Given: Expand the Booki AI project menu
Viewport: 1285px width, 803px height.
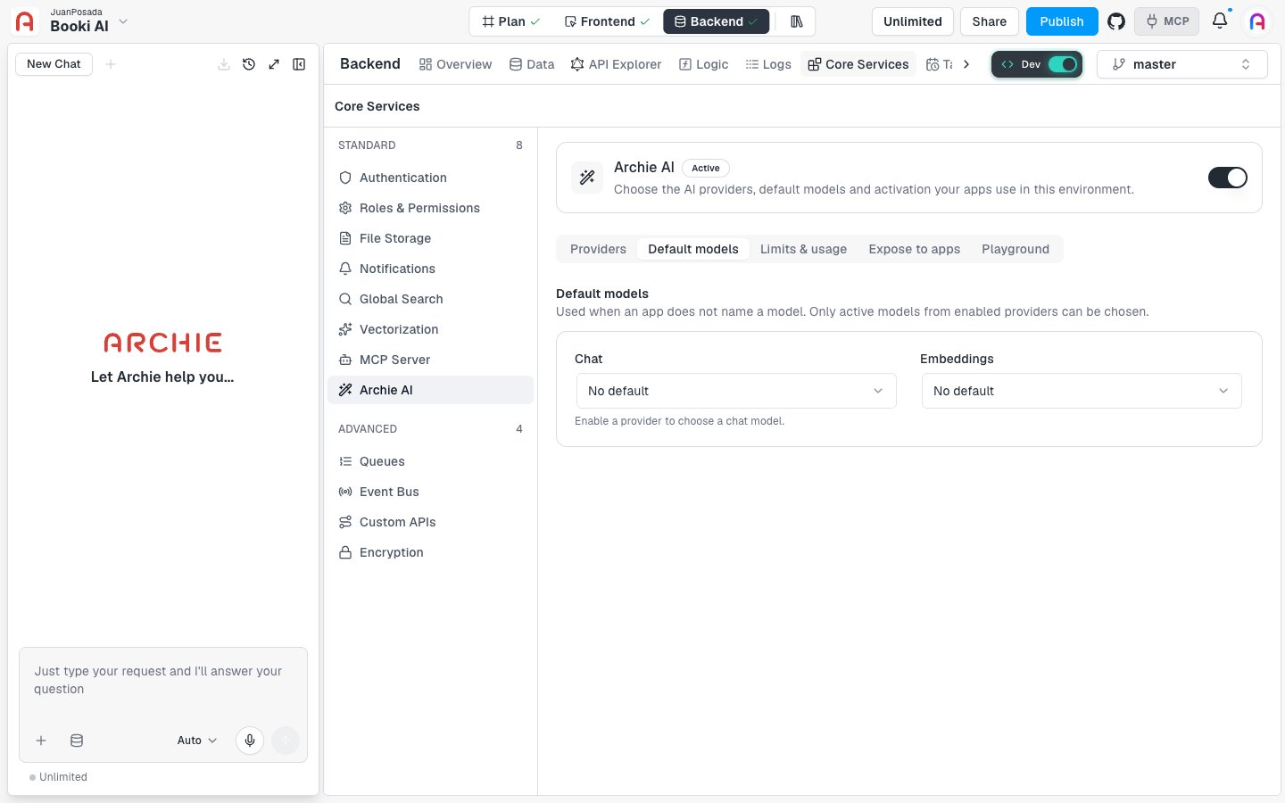Looking at the screenshot, I should 123,21.
